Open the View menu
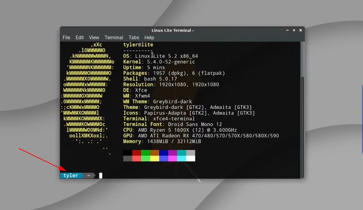Viewport: 363px width, 210px height. pyautogui.click(x=94, y=38)
